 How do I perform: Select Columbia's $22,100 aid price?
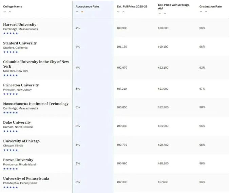pyautogui.click(x=163, y=68)
